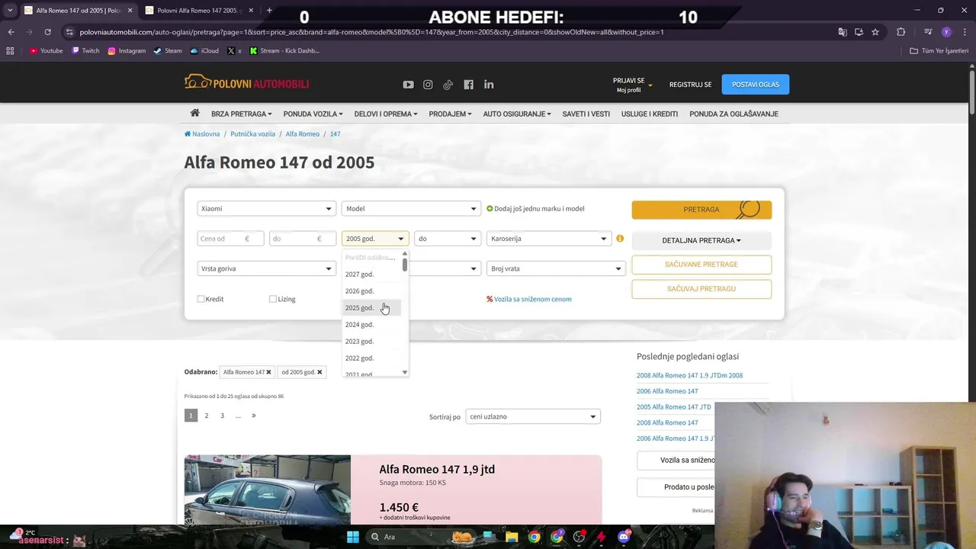Click the home icon in navigation bar
Image resolution: width=976 pixels, height=549 pixels.
coord(195,113)
